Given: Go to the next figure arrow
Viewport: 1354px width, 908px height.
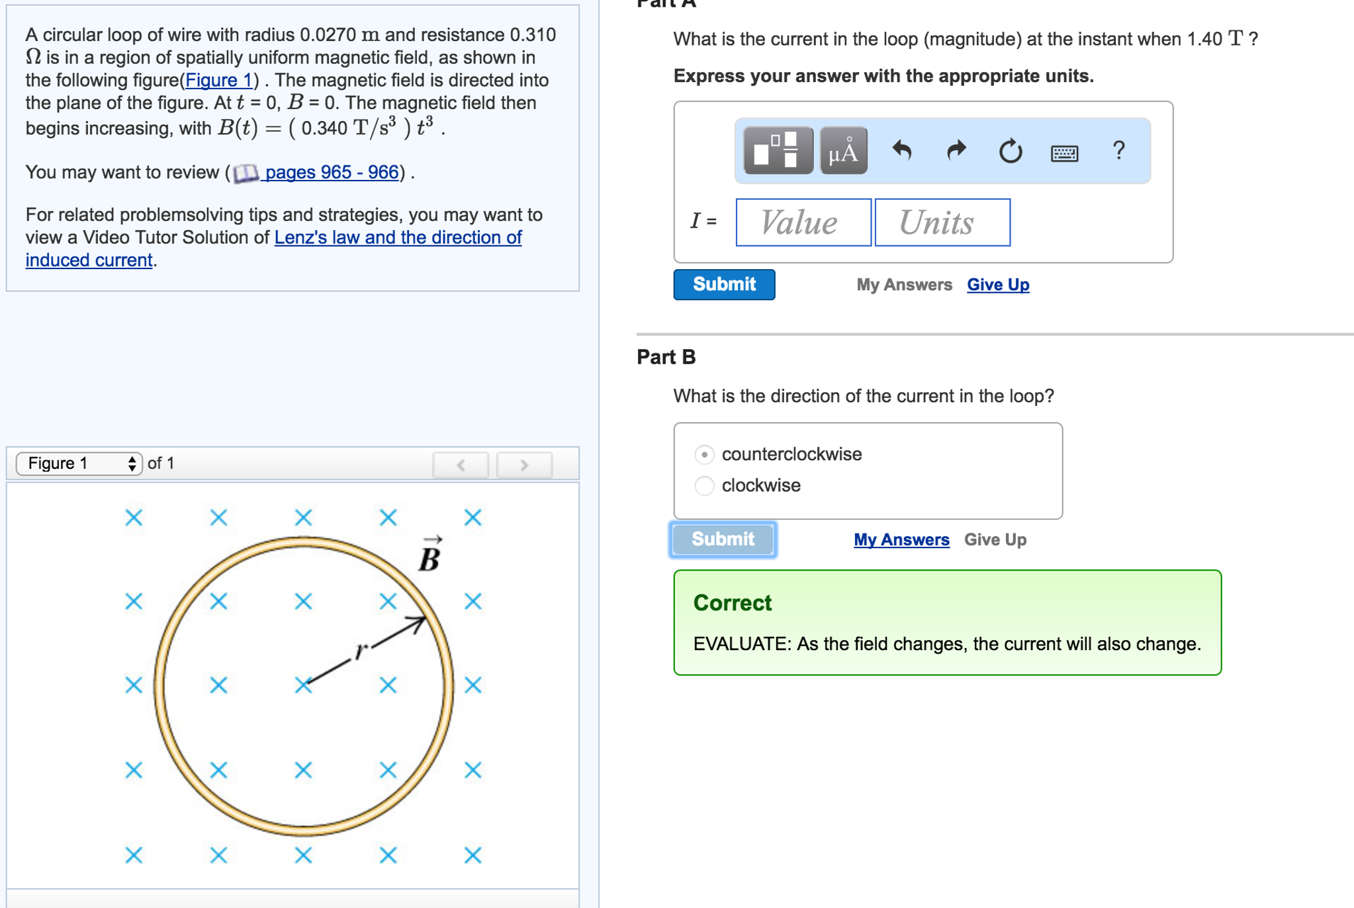Looking at the screenshot, I should (524, 465).
